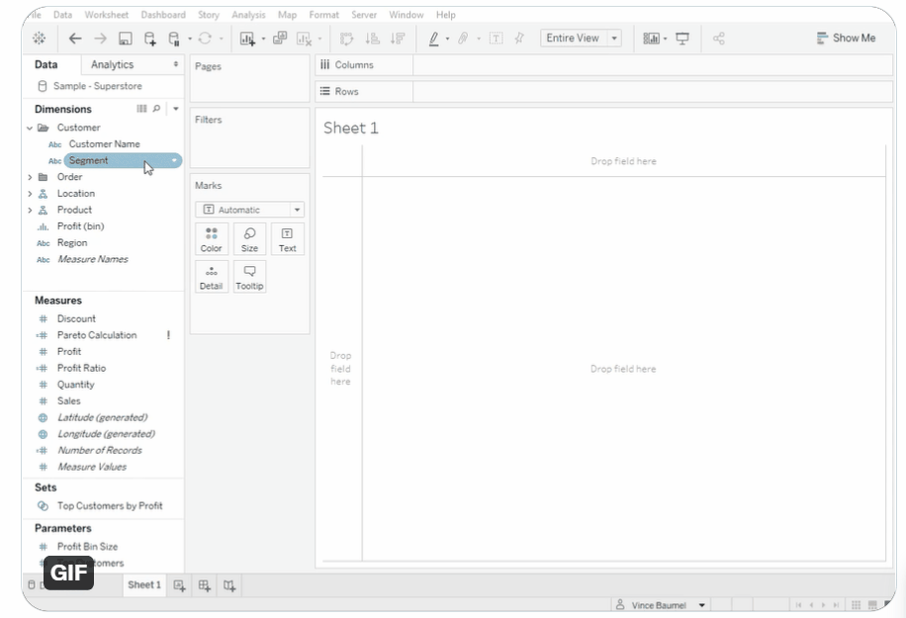Select the Pareto Calculation measure

tap(97, 335)
